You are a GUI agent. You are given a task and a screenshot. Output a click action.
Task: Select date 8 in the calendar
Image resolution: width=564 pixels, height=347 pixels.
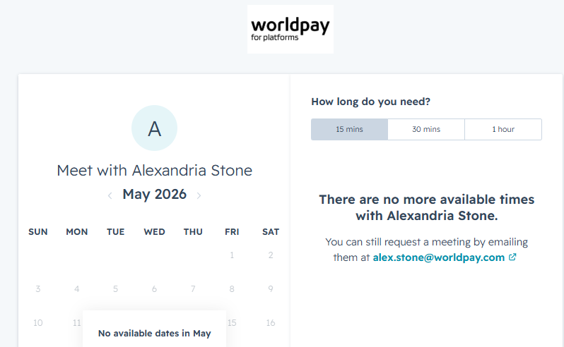tap(232, 289)
